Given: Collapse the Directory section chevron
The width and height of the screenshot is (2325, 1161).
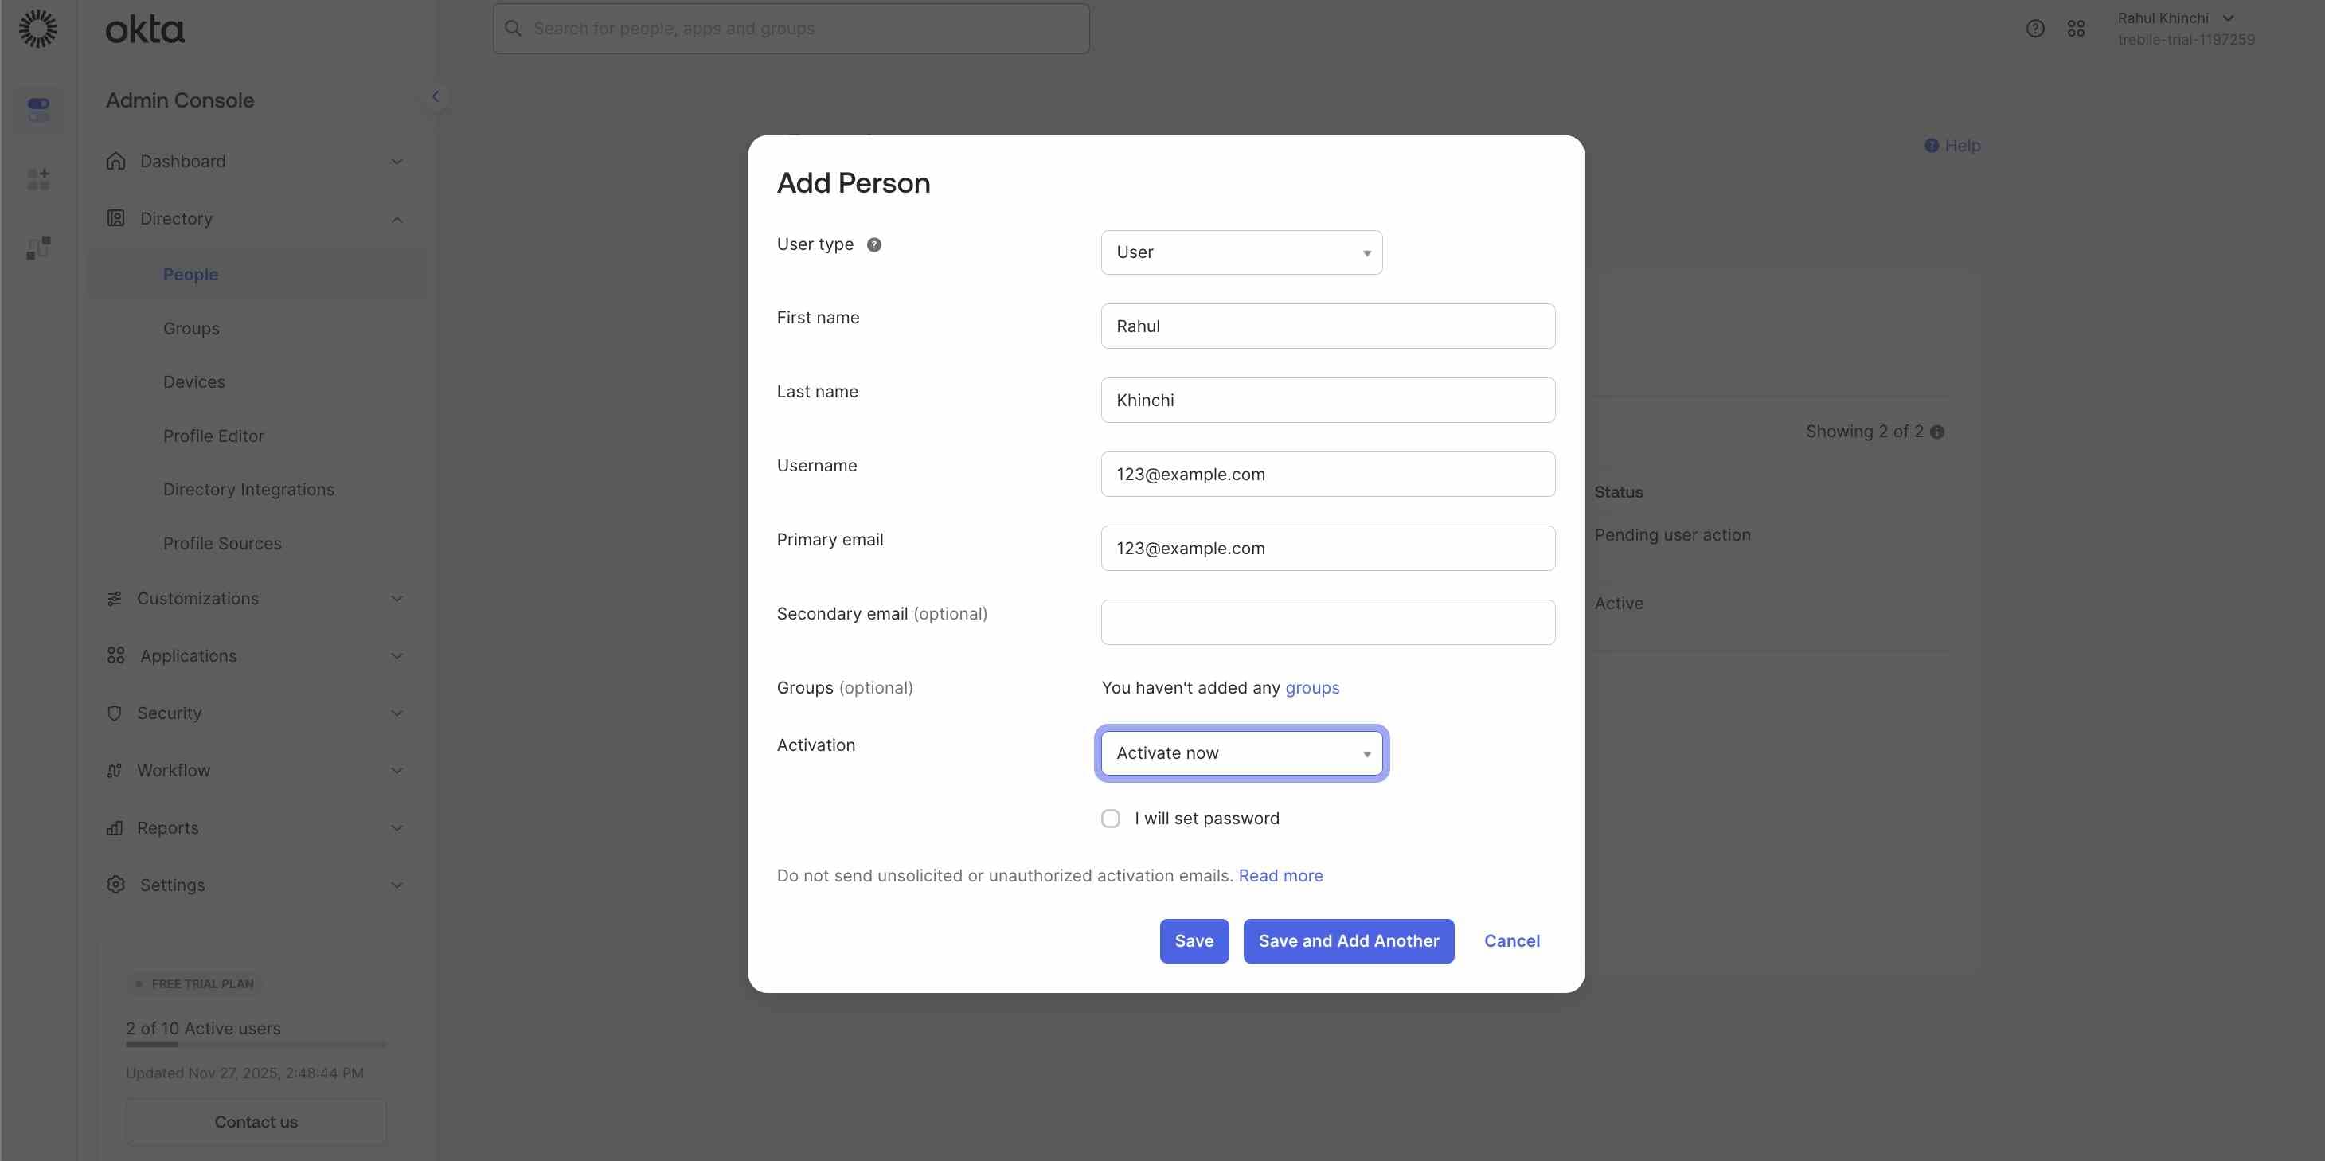Looking at the screenshot, I should tap(397, 218).
